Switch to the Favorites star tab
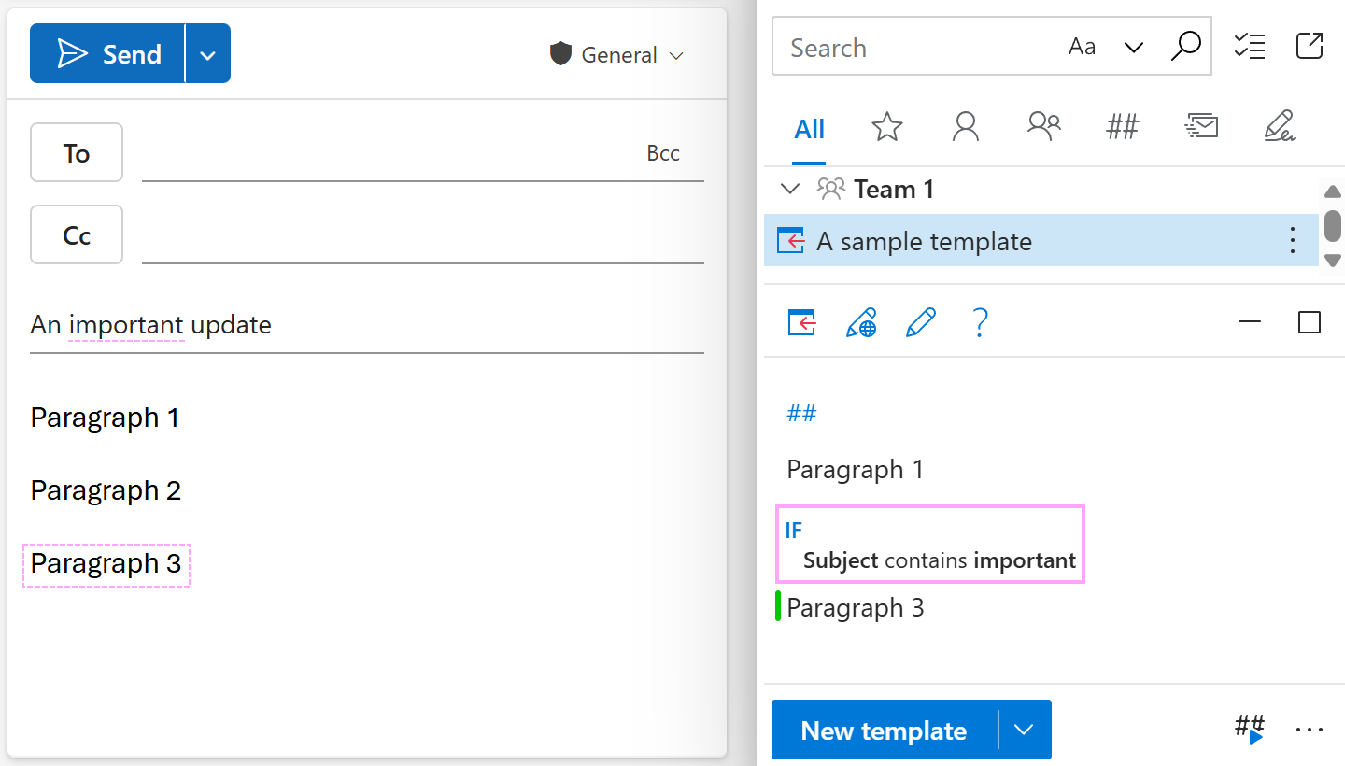This screenshot has height=766, width=1345. tap(886, 127)
